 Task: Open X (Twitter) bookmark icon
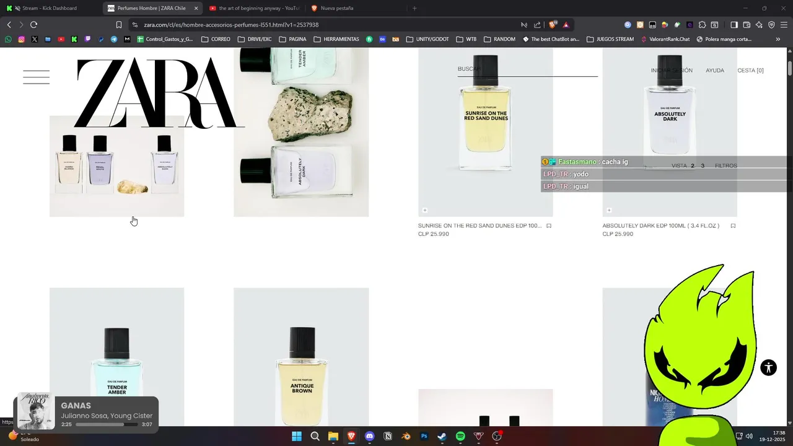coord(34,39)
